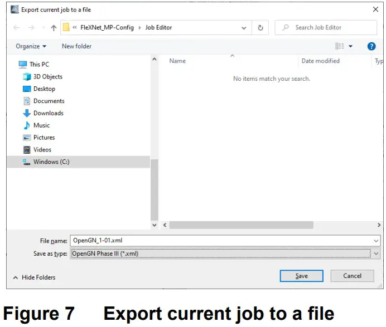
Task: Open the Organize menu
Action: coord(31,46)
